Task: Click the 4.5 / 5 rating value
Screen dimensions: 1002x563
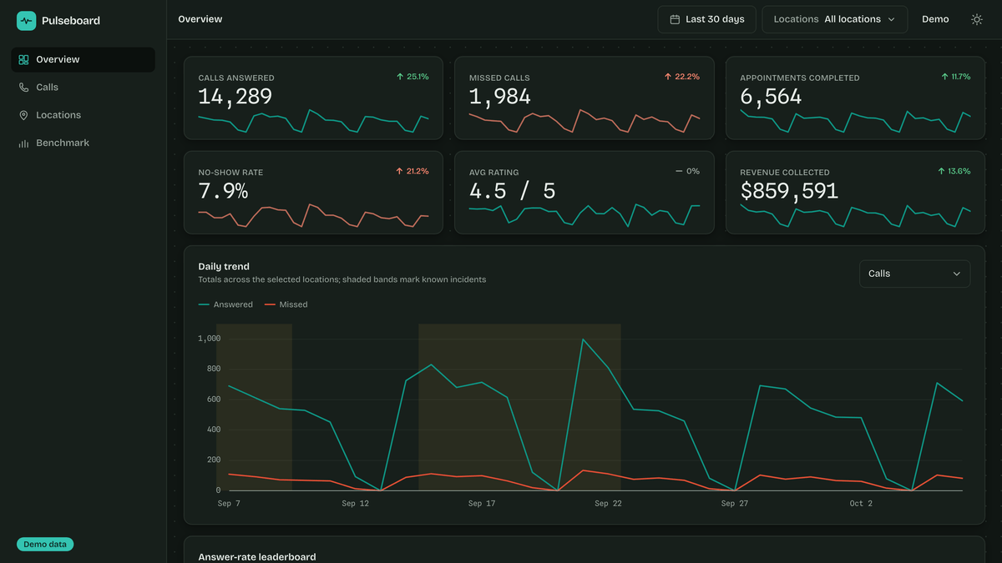Action: pos(512,191)
